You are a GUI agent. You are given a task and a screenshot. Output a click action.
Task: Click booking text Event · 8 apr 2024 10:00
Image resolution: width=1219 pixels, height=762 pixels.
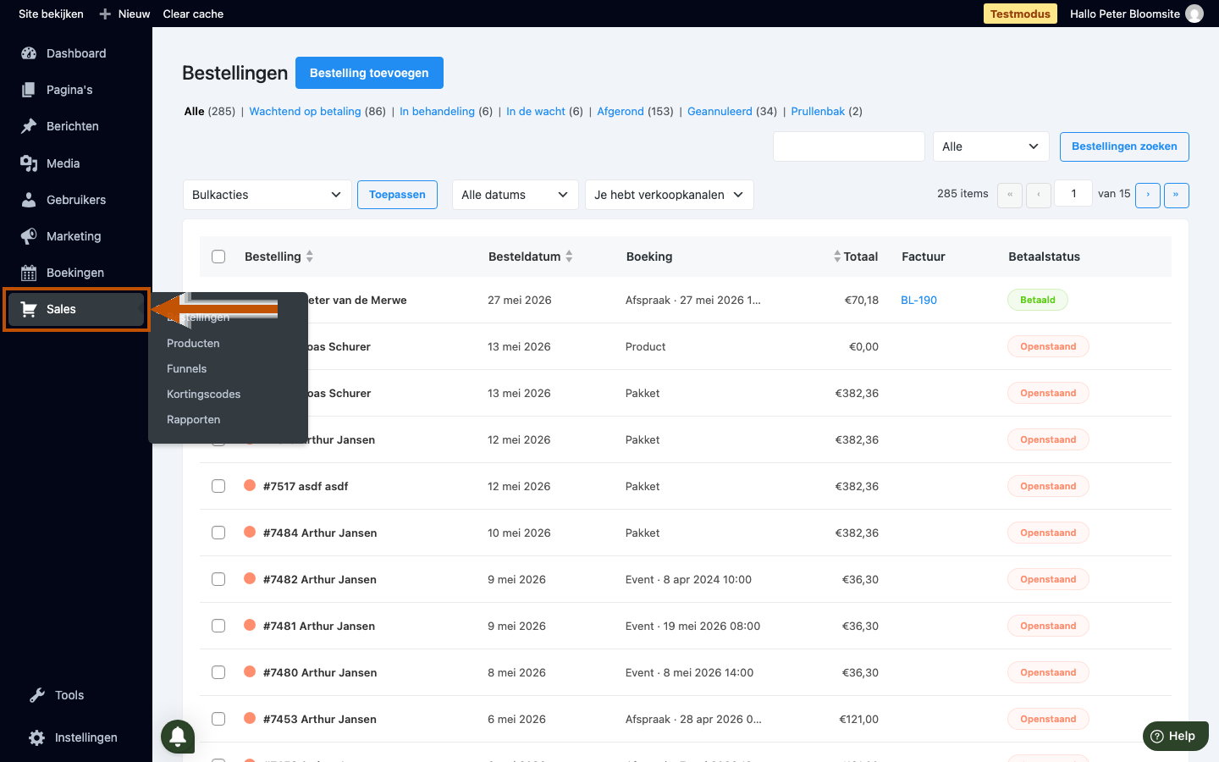point(688,579)
